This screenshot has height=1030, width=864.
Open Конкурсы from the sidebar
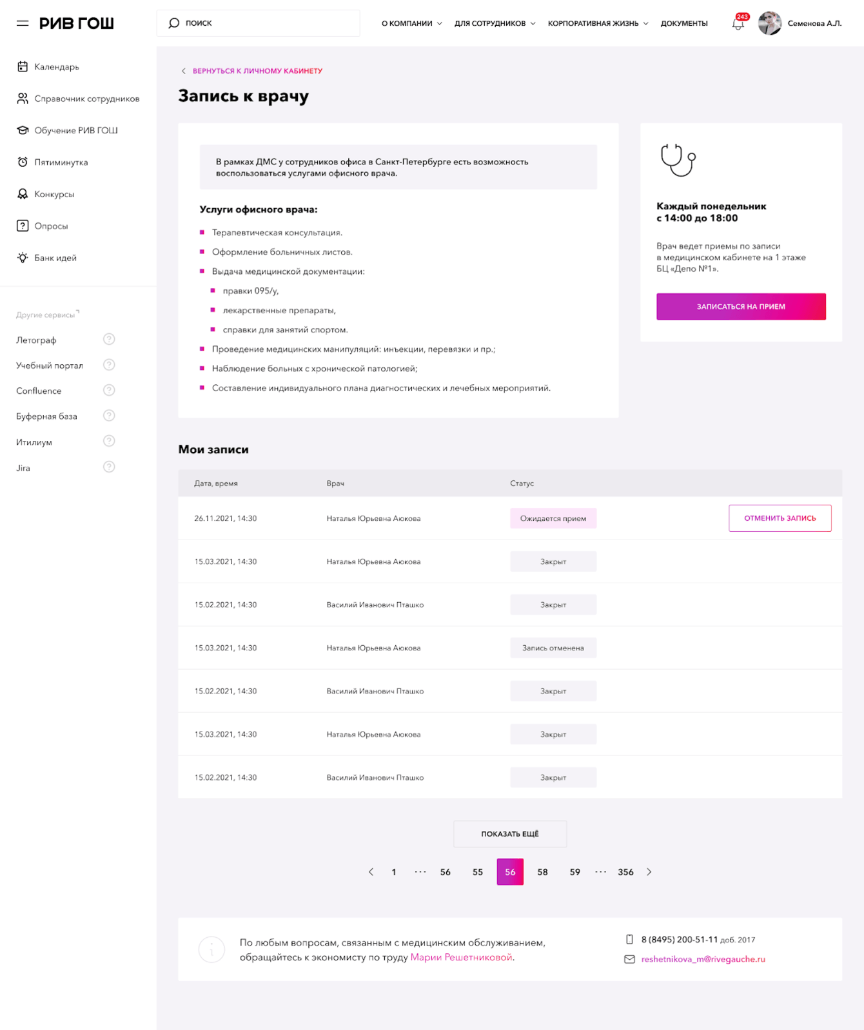(54, 194)
